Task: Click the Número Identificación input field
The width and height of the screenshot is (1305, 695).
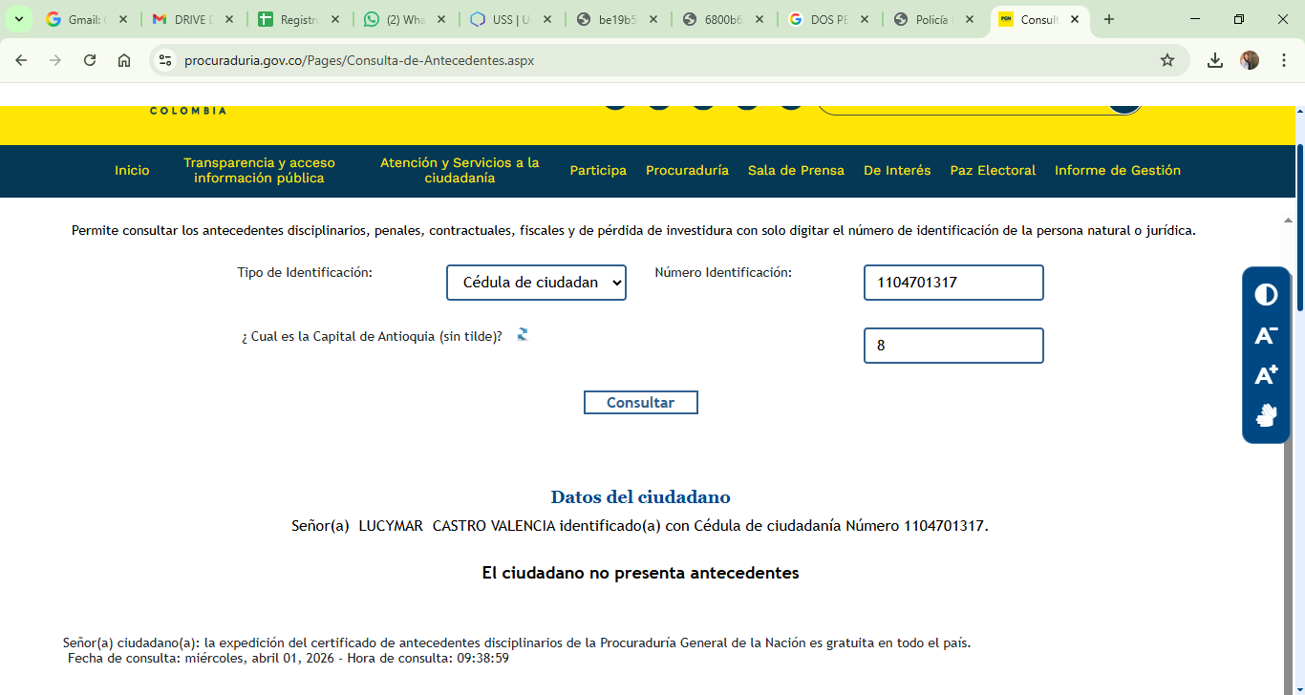Action: pos(952,283)
